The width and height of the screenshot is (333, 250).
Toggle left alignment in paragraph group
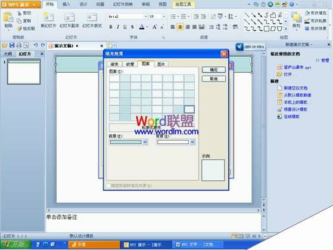coord(173,27)
